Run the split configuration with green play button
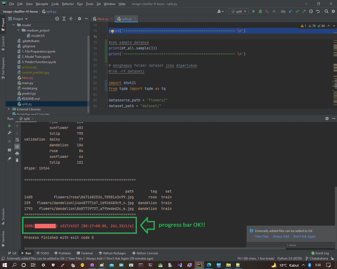Image resolution: width=337 pixels, height=269 pixels. tap(254, 11)
